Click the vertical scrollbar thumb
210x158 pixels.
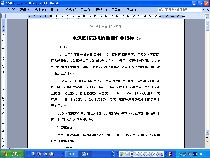coord(207,25)
